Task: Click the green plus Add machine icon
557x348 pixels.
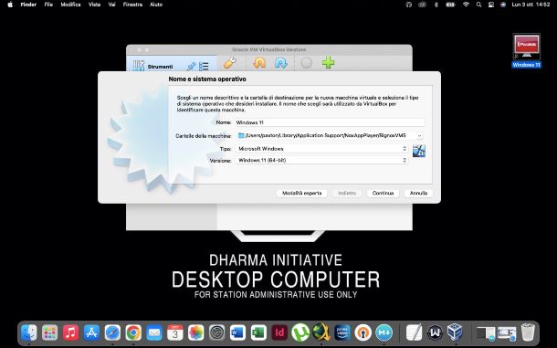Action: coord(328,63)
